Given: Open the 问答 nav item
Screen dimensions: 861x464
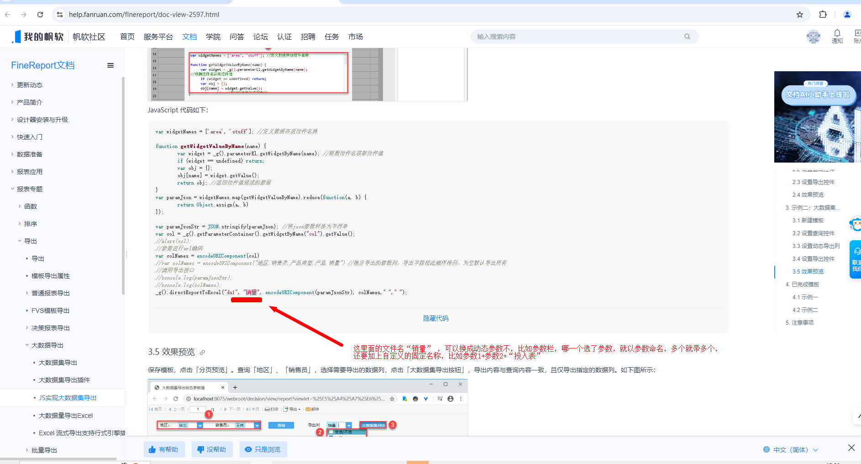Looking at the screenshot, I should (x=237, y=37).
